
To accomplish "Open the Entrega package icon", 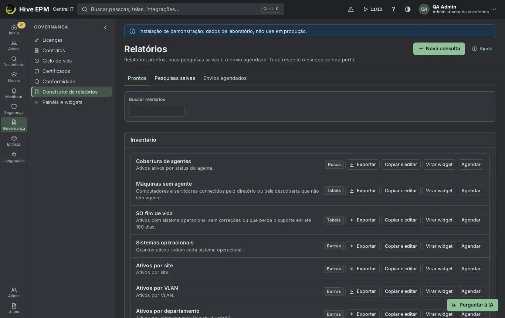I will click(x=14, y=141).
